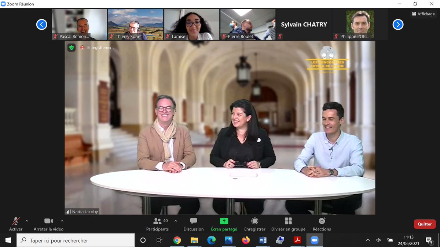Go to previous participants page arrow
This screenshot has width=440, height=247.
point(42,25)
